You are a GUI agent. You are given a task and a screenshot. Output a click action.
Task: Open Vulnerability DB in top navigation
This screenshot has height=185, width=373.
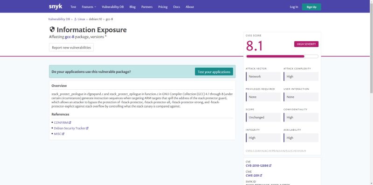pos(113,7)
